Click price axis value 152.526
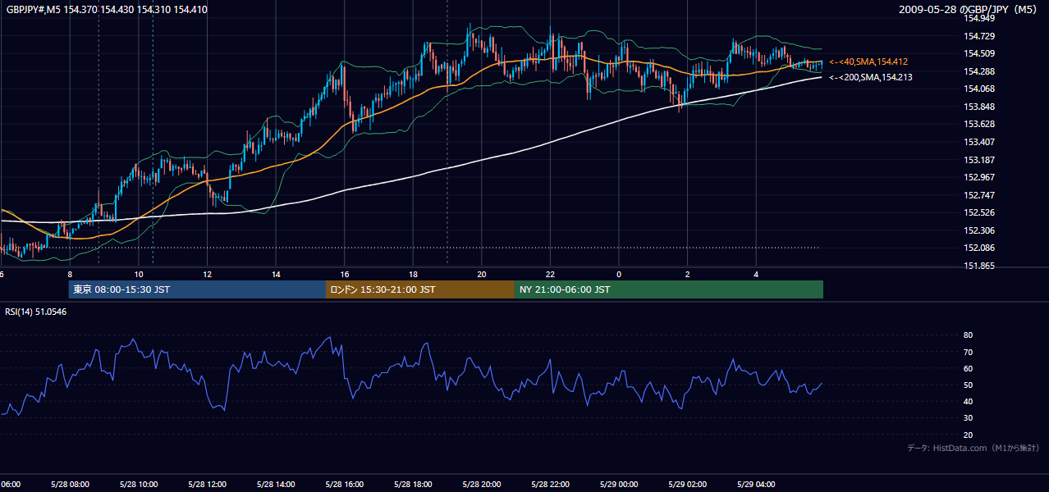The height and width of the screenshot is (492, 1049). click(x=978, y=213)
